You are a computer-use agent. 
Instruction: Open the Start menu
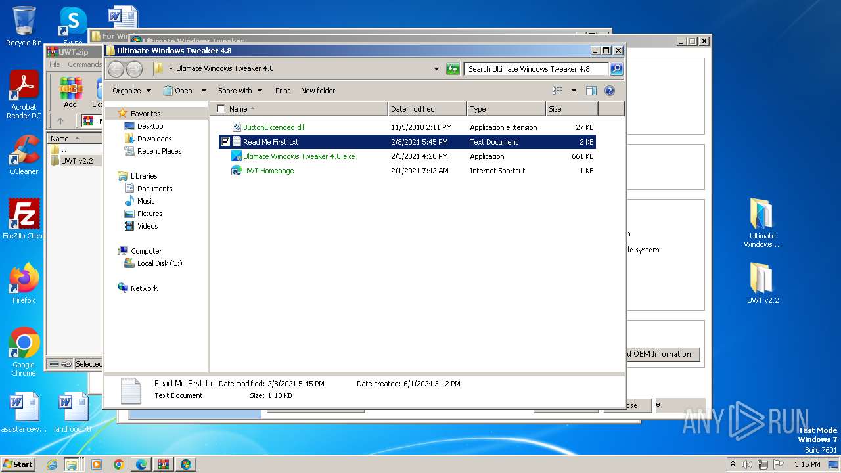tap(18, 464)
